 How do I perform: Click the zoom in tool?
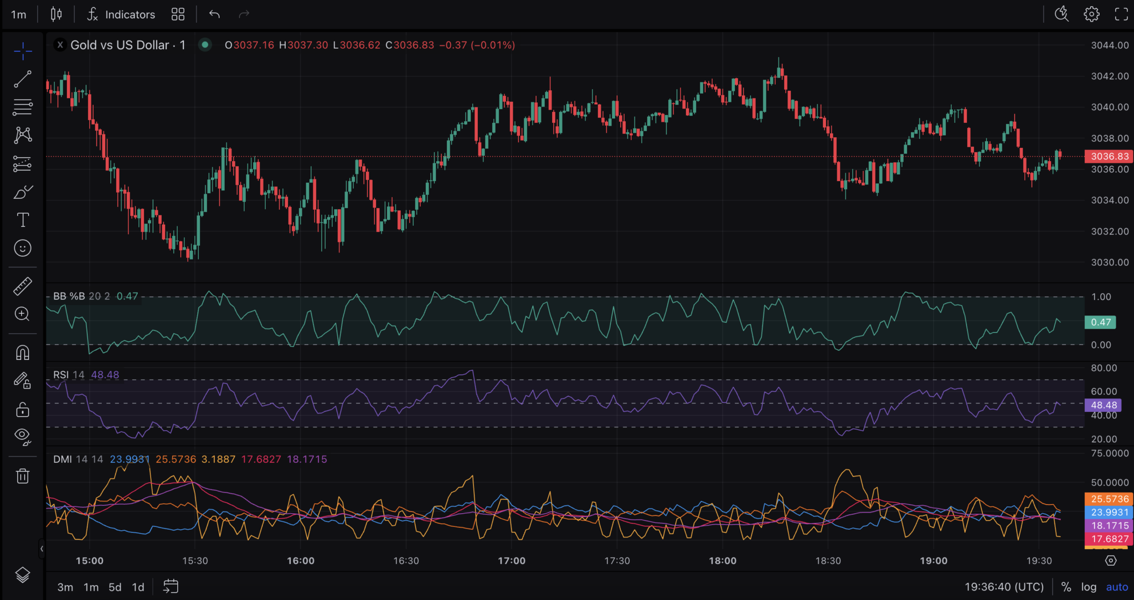pos(23,314)
